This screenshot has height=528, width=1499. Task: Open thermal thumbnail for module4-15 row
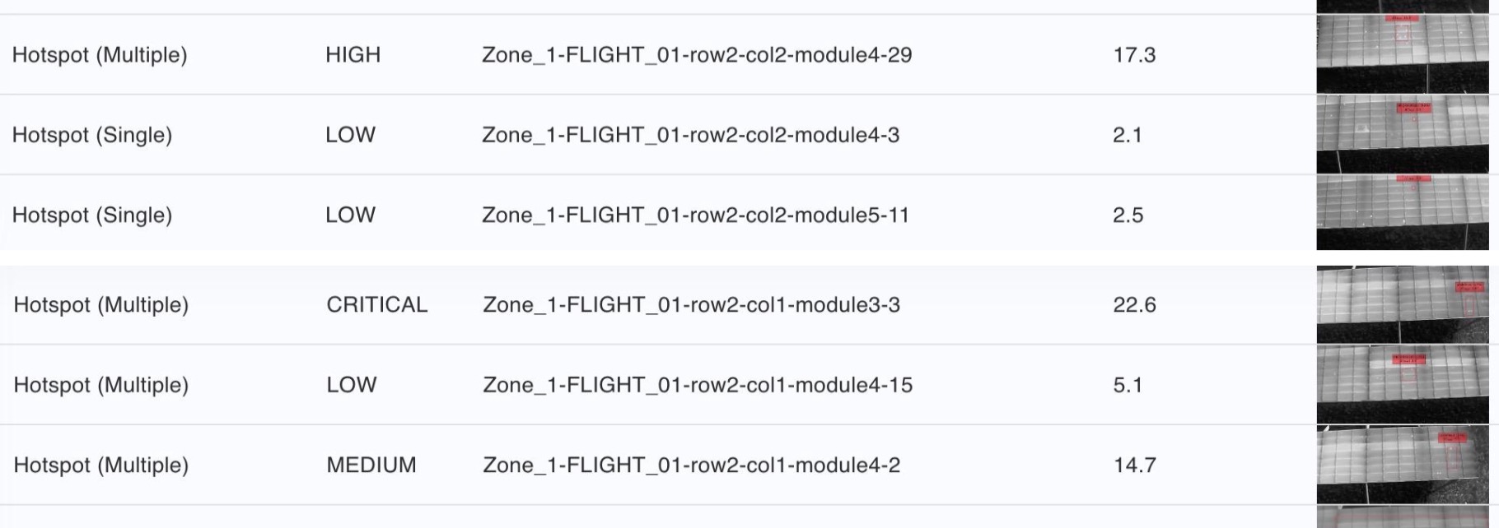(x=1403, y=384)
